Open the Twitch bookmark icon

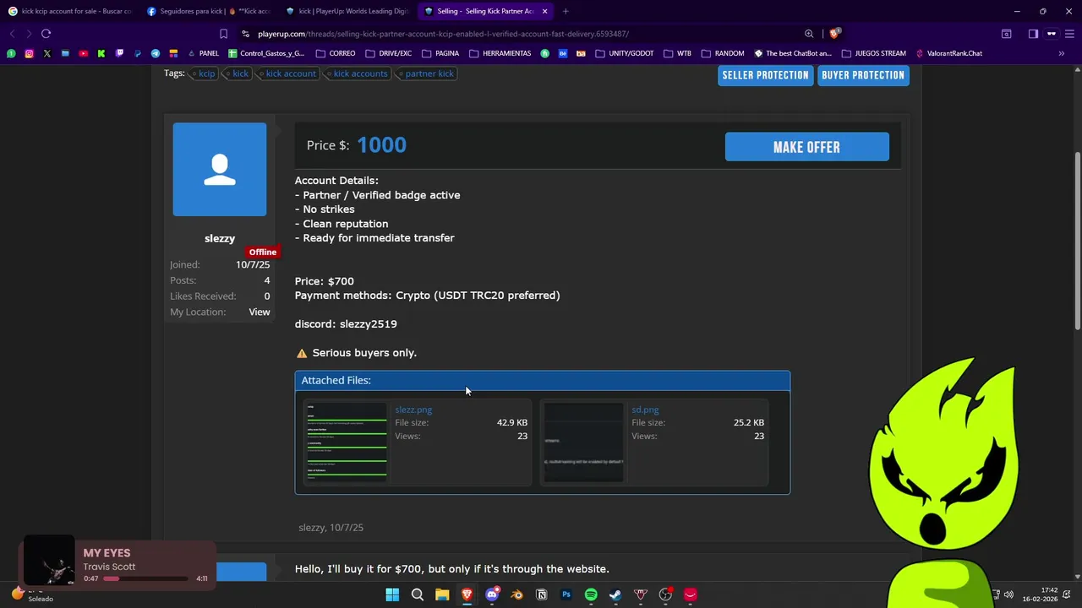click(x=119, y=53)
